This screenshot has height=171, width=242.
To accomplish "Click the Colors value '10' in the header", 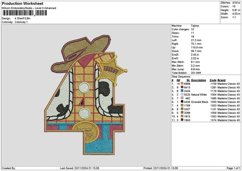I will click(234, 6).
